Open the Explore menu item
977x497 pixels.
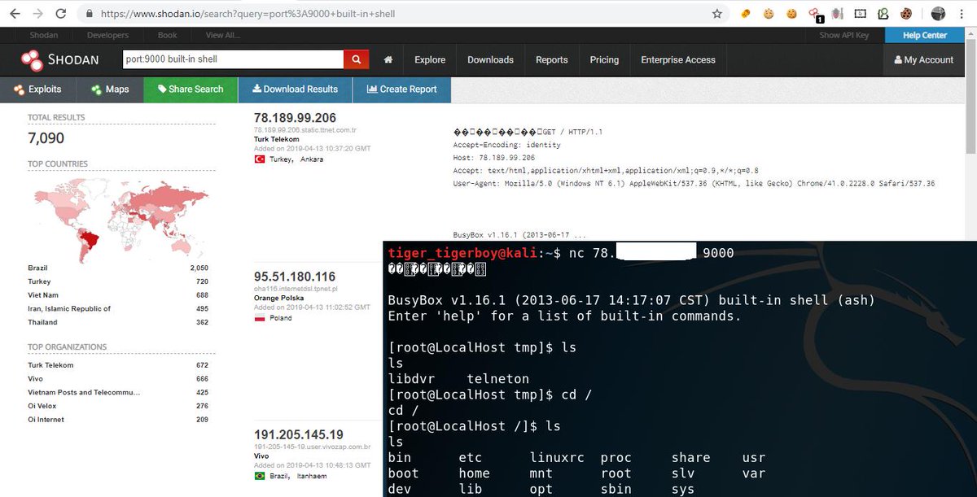click(430, 59)
